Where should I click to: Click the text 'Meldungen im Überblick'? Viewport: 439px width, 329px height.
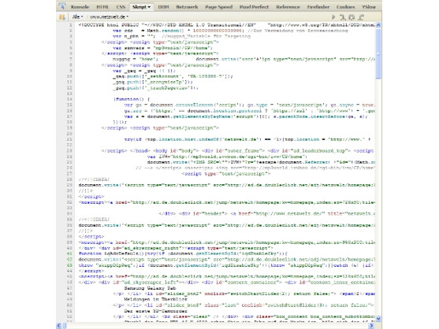[156, 299]
